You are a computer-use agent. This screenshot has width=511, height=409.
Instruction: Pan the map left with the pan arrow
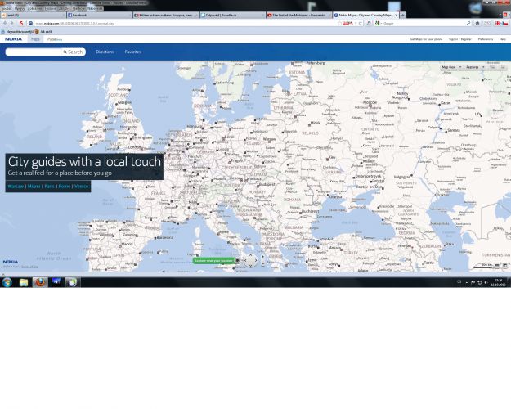[246, 260]
